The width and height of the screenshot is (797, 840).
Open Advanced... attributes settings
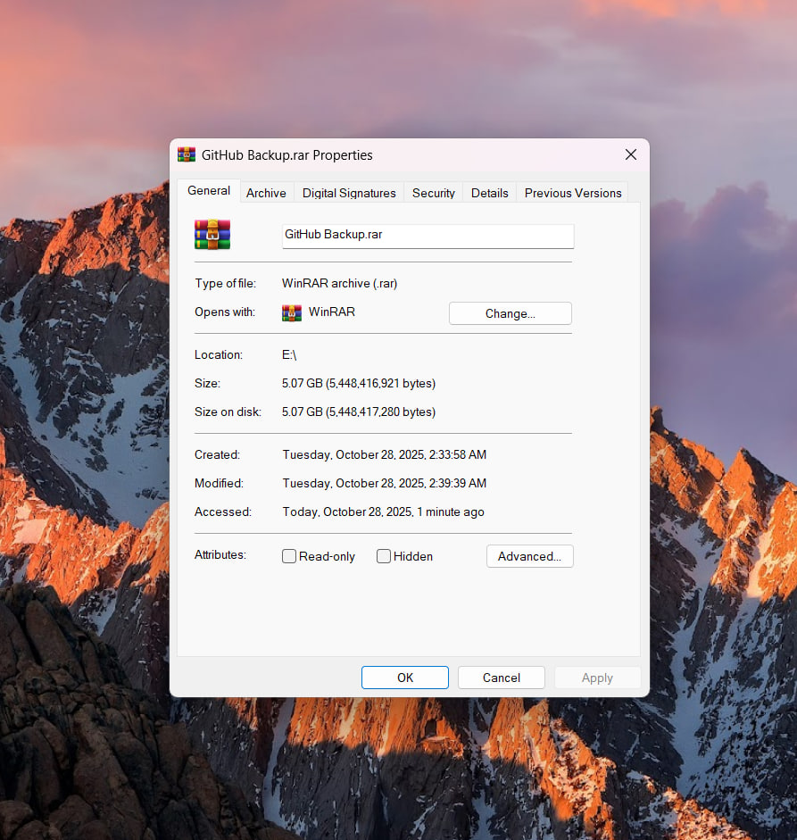tap(529, 556)
